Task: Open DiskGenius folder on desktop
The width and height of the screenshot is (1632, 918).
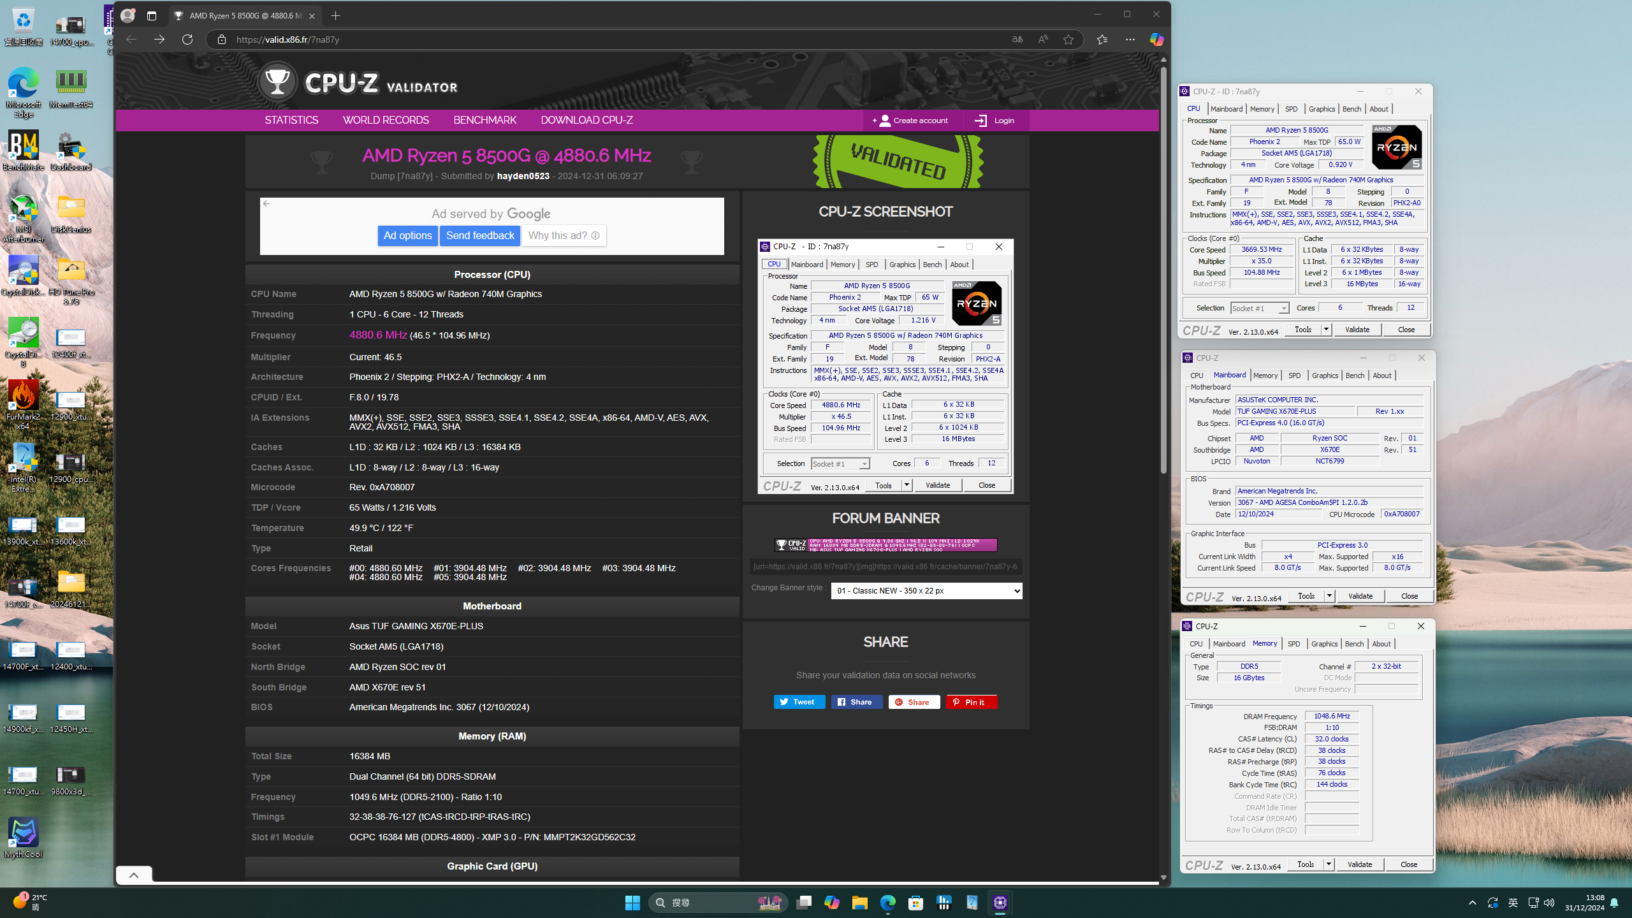Action: pos(71,214)
